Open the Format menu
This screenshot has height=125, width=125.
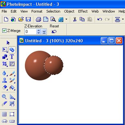pyautogui.click(x=37, y=11)
